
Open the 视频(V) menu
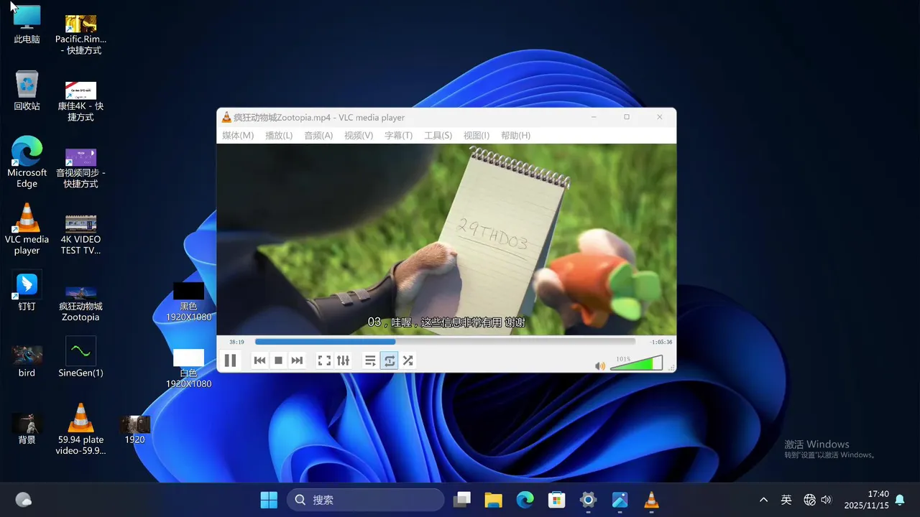coord(359,136)
